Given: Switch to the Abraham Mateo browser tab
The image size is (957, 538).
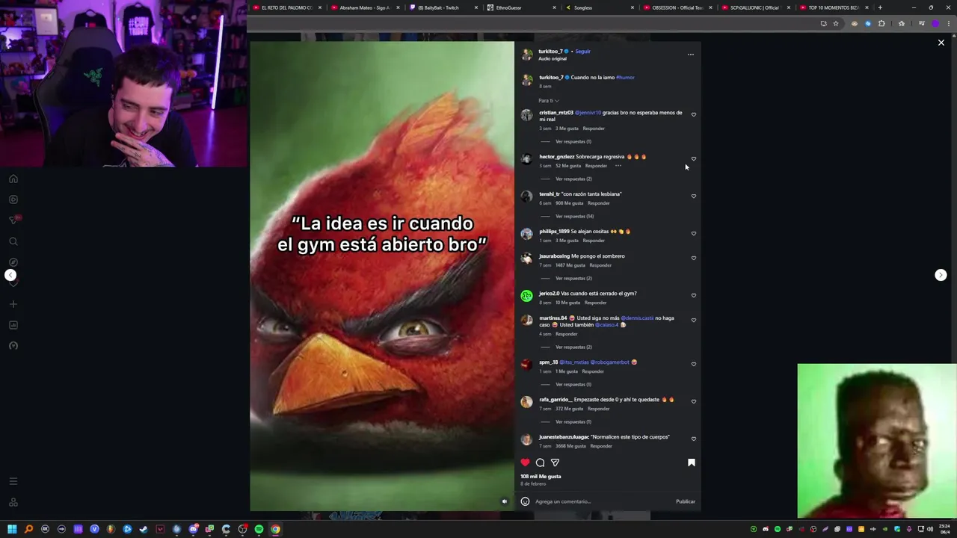Looking at the screenshot, I should [364, 7].
